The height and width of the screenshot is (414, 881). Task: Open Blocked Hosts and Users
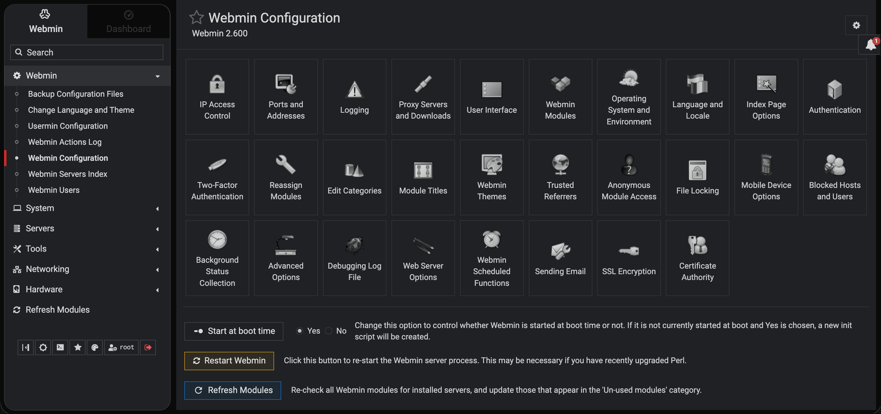tap(835, 177)
